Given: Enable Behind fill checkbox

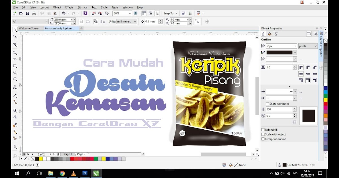Looking at the screenshot, I should (263, 130).
